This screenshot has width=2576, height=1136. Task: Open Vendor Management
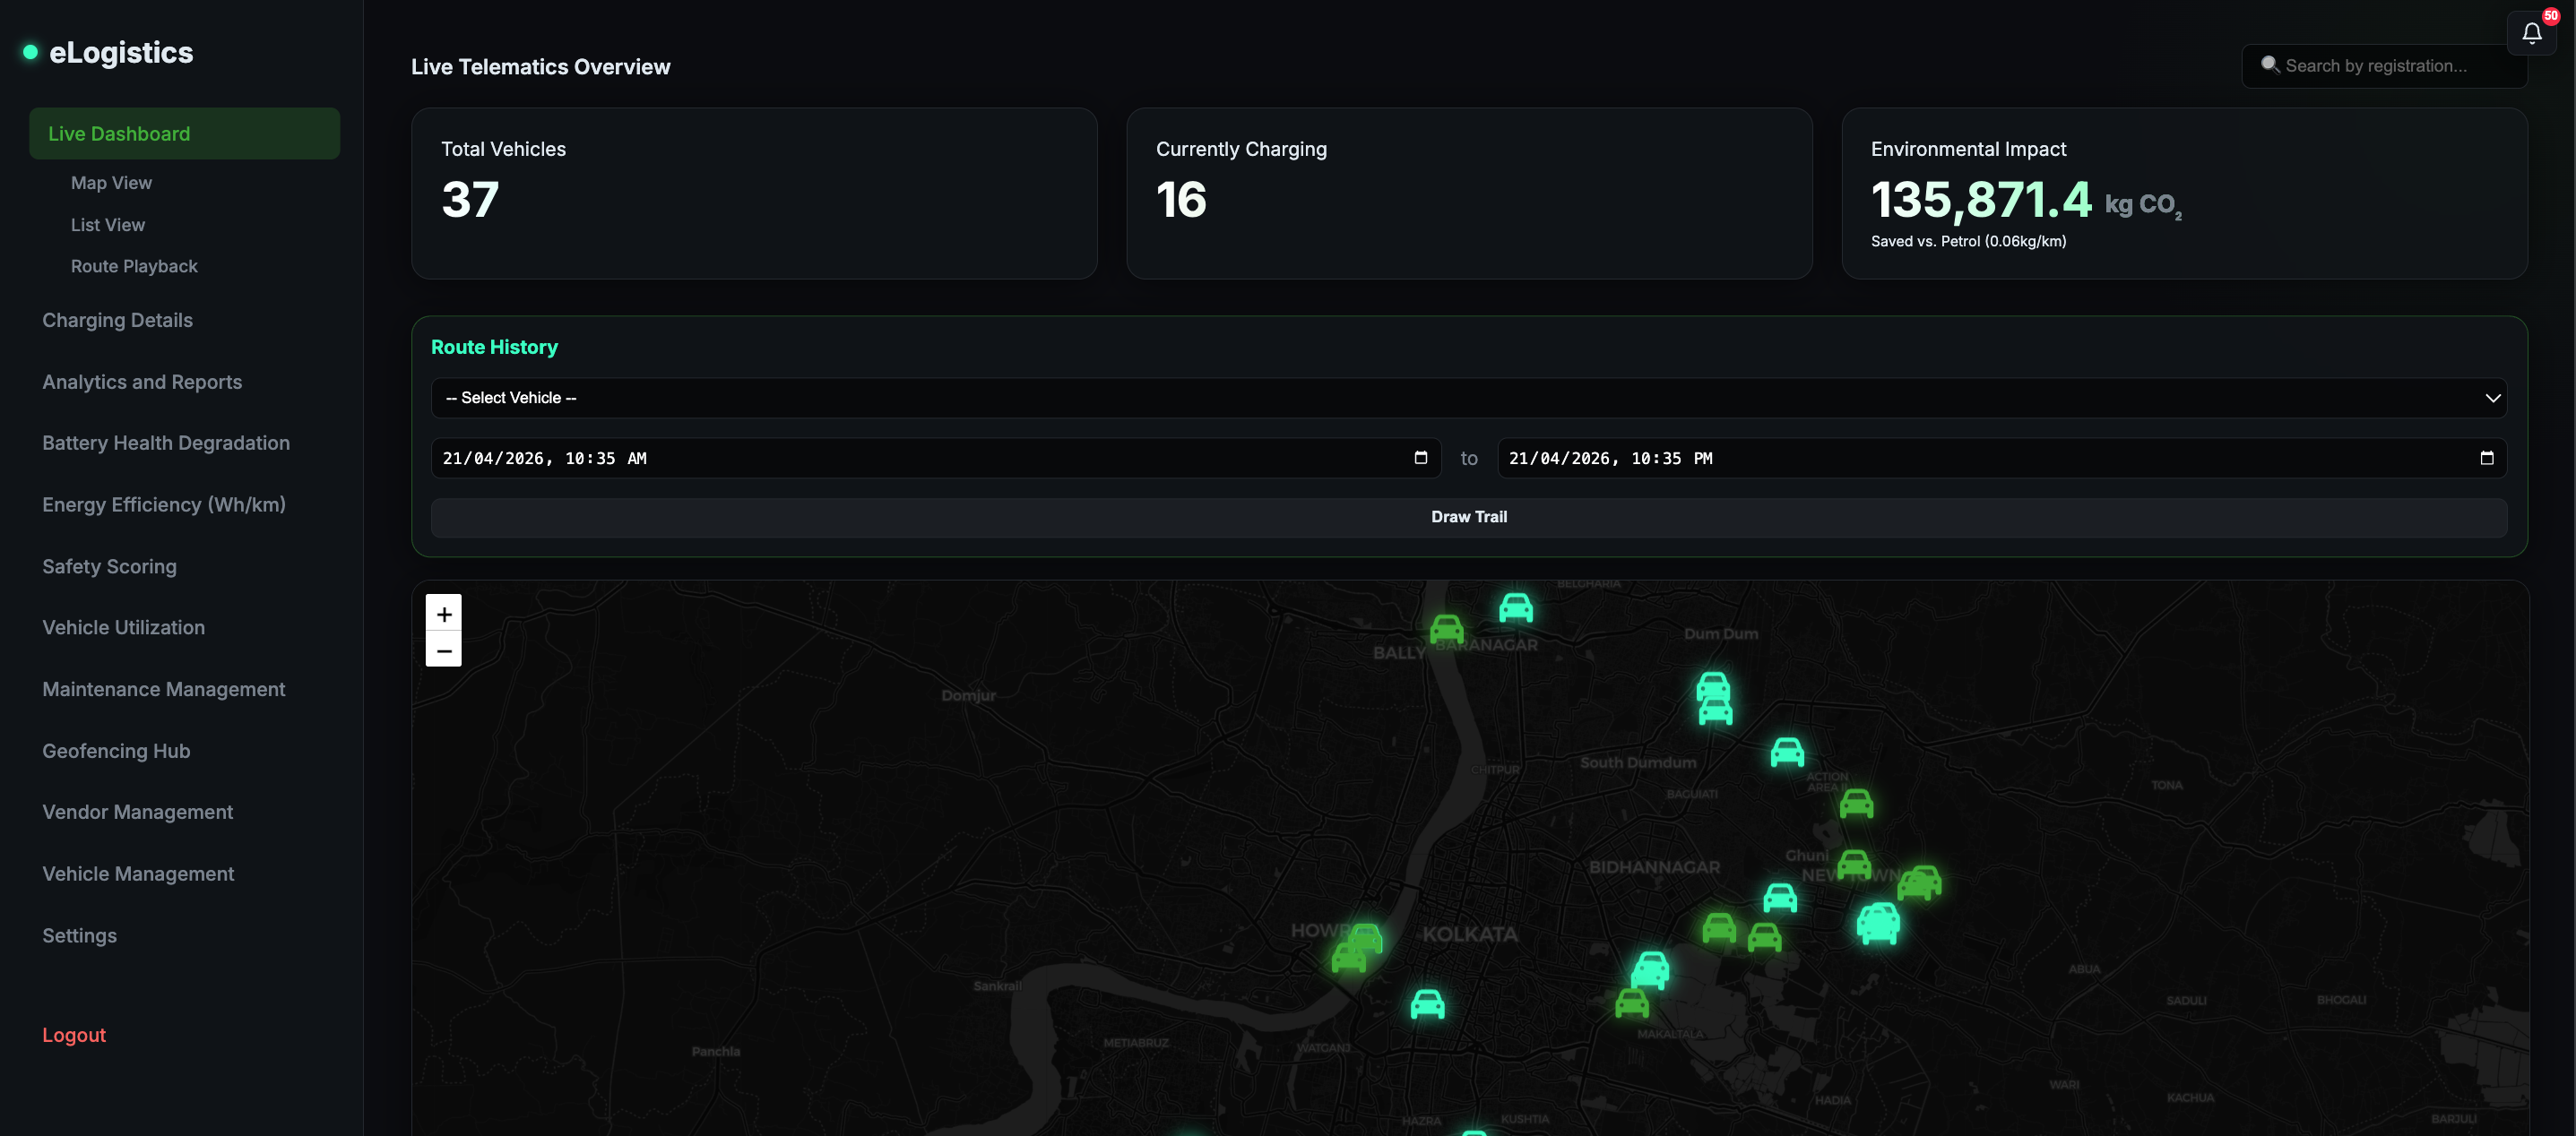click(x=137, y=813)
